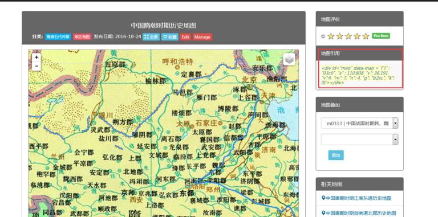Open the m0313 overlay map dropdown
This screenshot has width=438, height=217.
[359, 123]
